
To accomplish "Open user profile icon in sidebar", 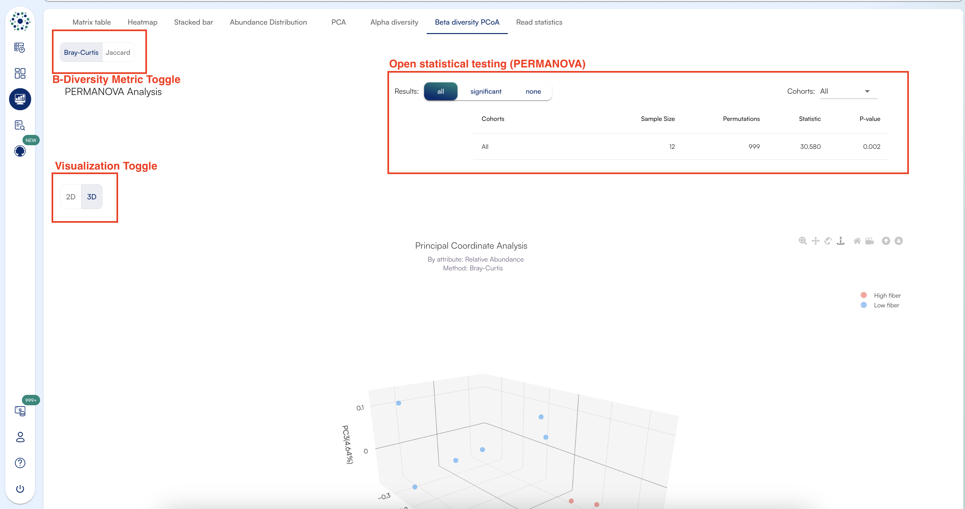I will (20, 437).
